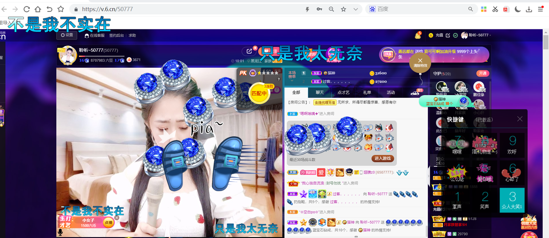Viewport: 549px width, 238px height.
Task: Click the 匹配中 PK matching button
Action: click(x=259, y=93)
